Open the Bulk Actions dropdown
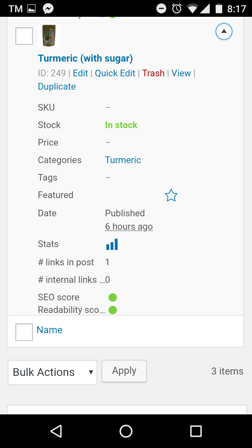The image size is (252, 448). pos(52,372)
